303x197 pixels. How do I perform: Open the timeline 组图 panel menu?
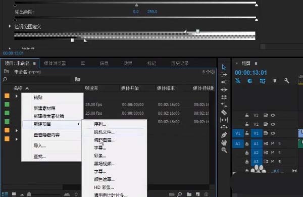256,63
